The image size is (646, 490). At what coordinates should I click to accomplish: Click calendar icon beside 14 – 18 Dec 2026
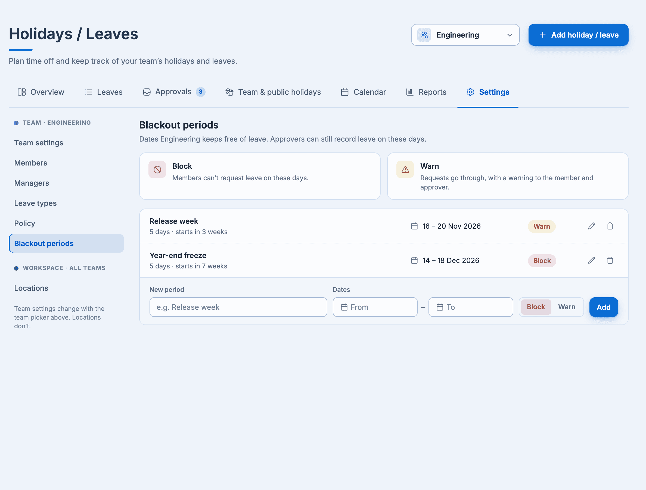(414, 260)
